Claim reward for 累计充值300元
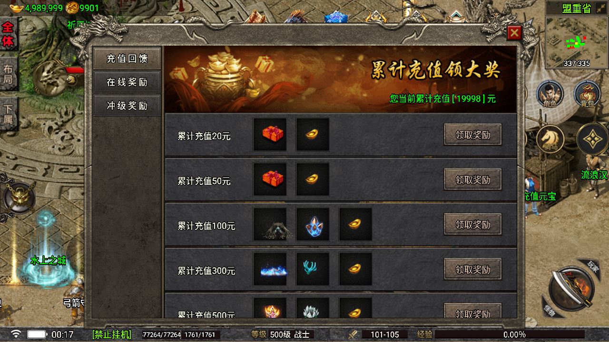This screenshot has width=609, height=342. pos(473,269)
